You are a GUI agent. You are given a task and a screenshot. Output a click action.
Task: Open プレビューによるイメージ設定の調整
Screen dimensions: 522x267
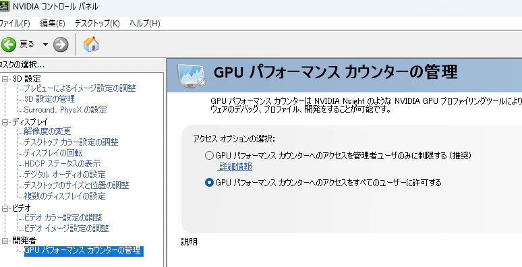coord(80,88)
